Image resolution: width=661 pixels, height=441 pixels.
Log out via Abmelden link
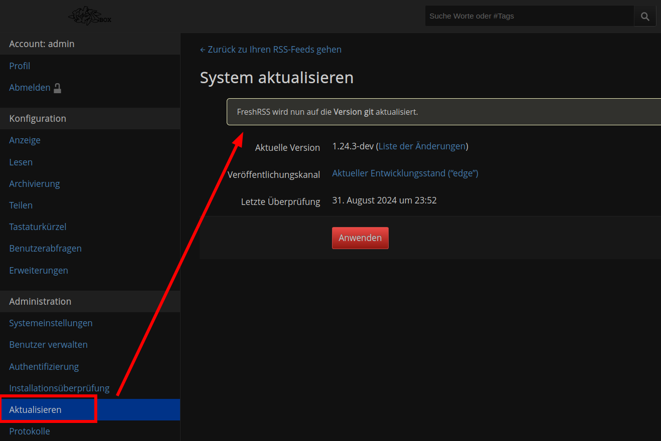pyautogui.click(x=30, y=88)
